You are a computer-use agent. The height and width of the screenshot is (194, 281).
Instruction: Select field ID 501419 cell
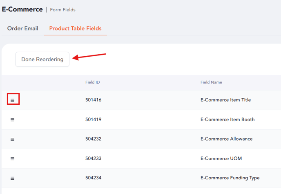(94, 119)
